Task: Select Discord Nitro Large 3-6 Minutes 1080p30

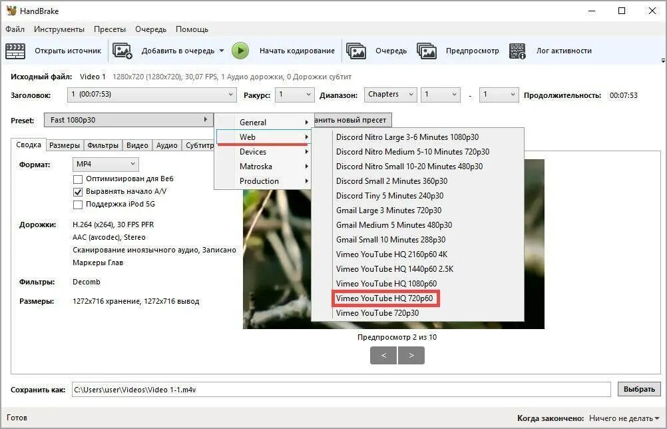Action: pos(418,137)
